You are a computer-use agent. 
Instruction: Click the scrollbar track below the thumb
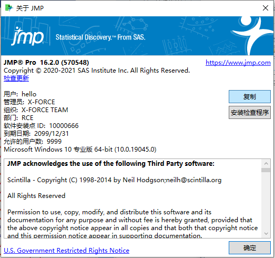click(x=266, y=201)
